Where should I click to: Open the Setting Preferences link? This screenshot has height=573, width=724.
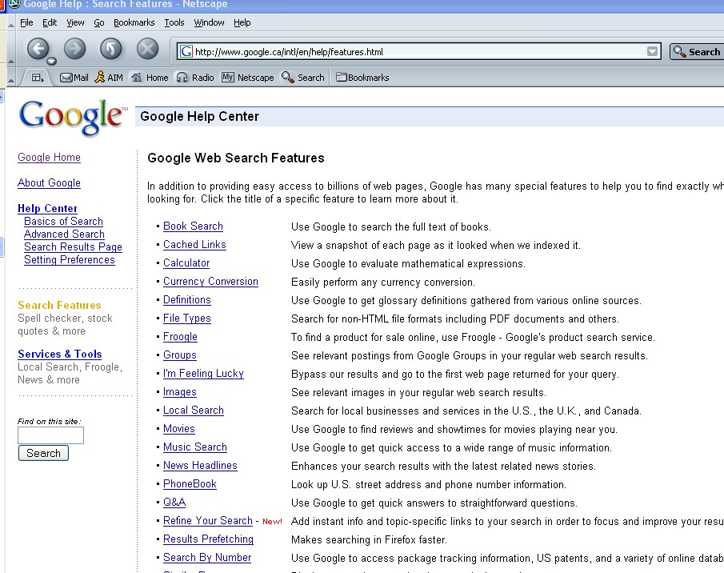[x=70, y=260]
